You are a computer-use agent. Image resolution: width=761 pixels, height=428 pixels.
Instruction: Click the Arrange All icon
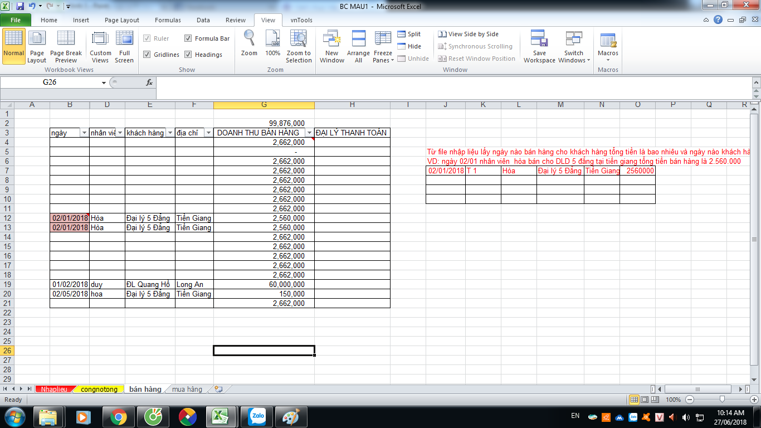[x=358, y=39]
